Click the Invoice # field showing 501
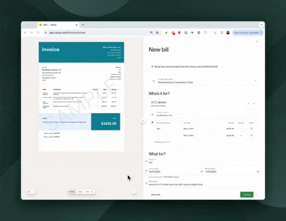Viewport: 286px width, 221px height. coord(204,161)
